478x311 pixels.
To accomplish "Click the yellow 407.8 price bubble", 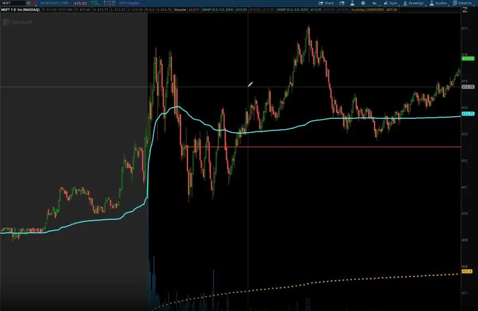I will [467, 271].
